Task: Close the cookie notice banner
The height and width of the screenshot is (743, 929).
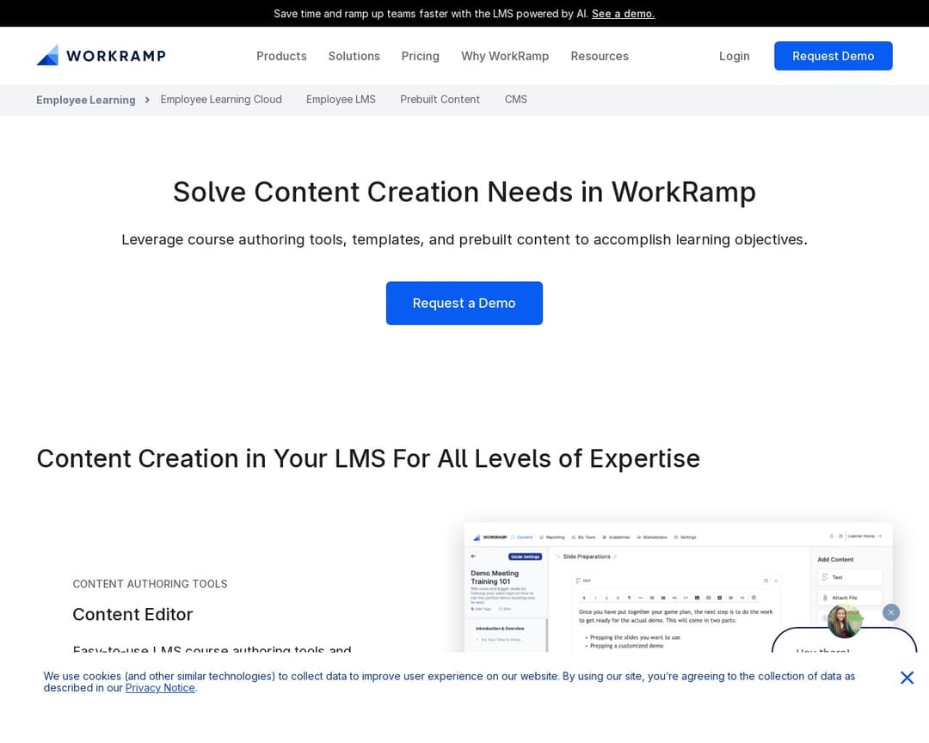Action: click(x=907, y=678)
